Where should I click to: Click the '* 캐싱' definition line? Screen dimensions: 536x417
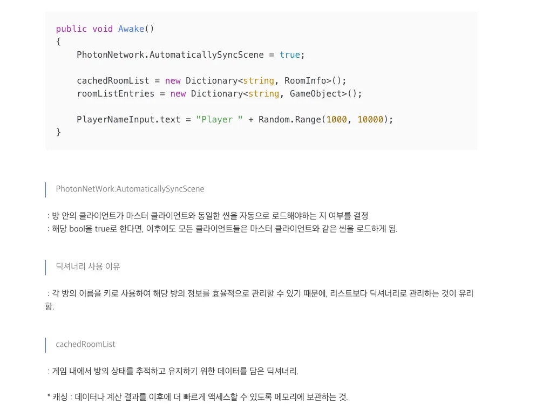point(198,397)
